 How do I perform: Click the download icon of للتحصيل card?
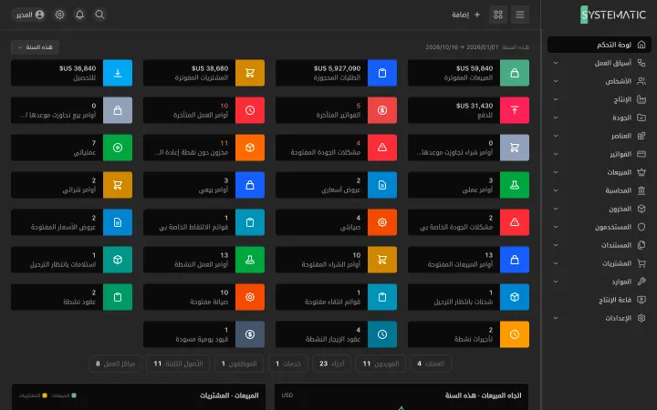[x=118, y=73]
